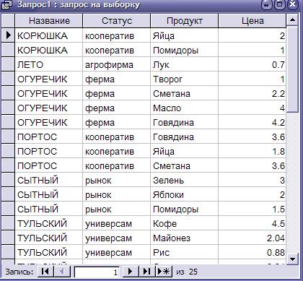Click the scrollbar down arrow

pyautogui.click(x=293, y=259)
